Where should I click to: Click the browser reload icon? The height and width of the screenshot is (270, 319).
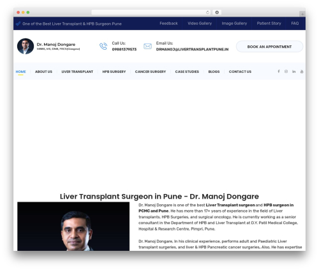(207, 12)
